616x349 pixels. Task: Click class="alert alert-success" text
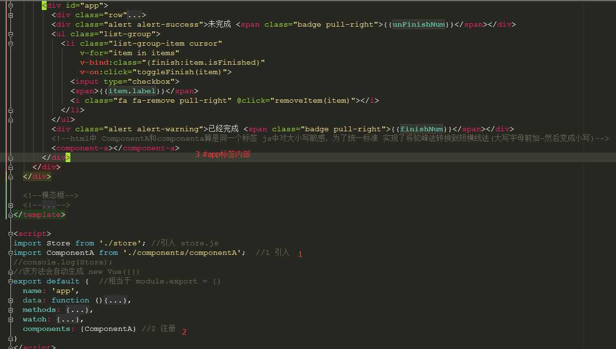click(139, 25)
